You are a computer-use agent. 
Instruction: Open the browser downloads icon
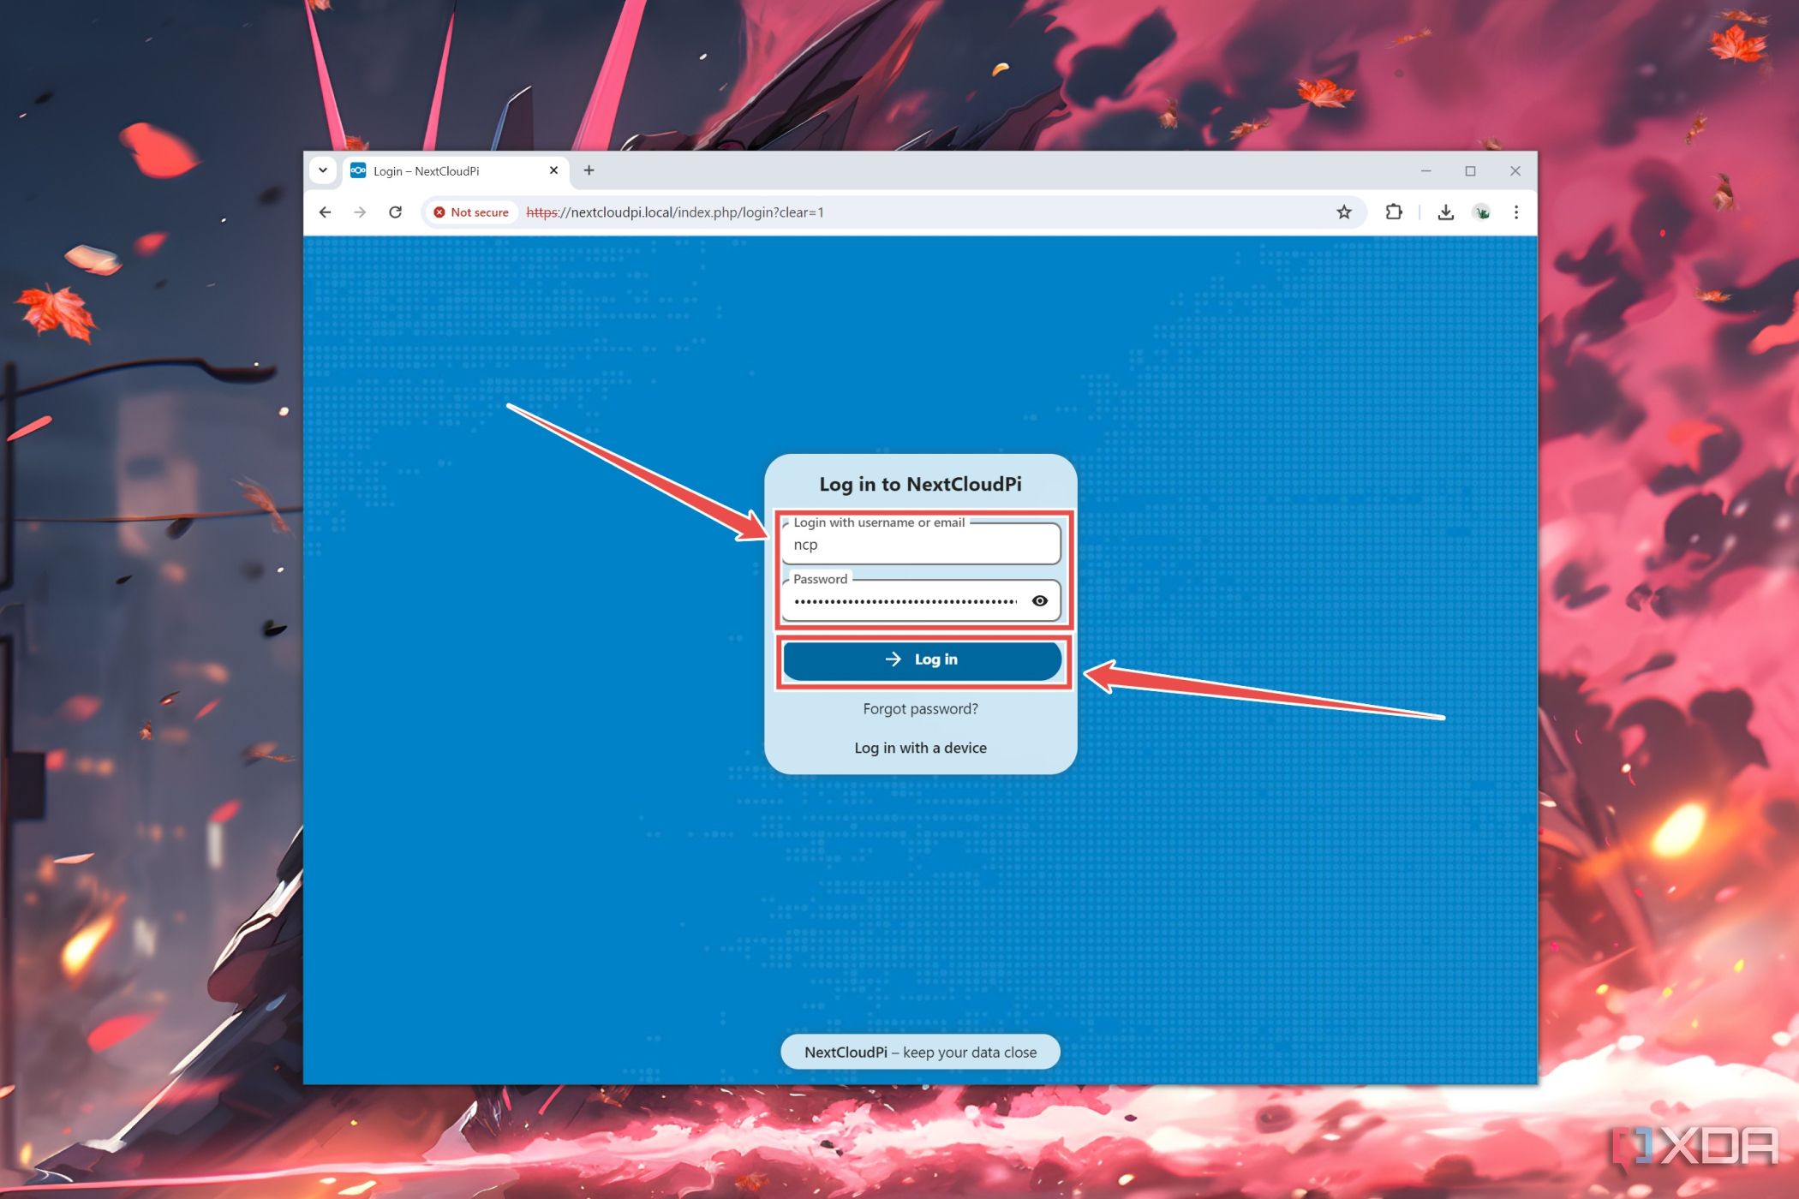[x=1445, y=212]
